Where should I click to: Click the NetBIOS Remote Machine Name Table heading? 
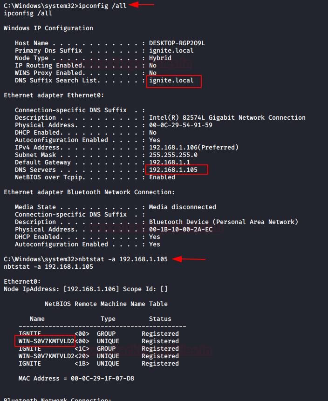coord(106,304)
